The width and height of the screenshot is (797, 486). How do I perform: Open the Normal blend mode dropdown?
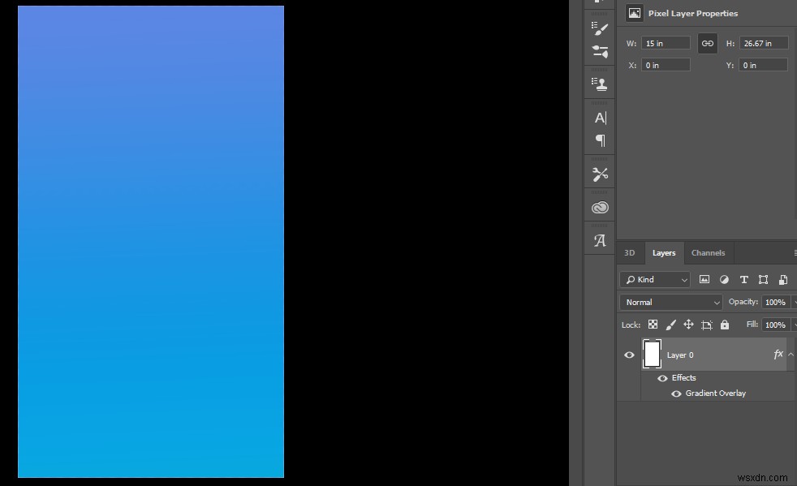click(x=670, y=302)
